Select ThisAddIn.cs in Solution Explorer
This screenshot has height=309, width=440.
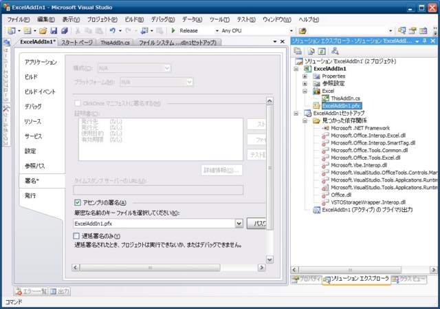tap(345, 98)
